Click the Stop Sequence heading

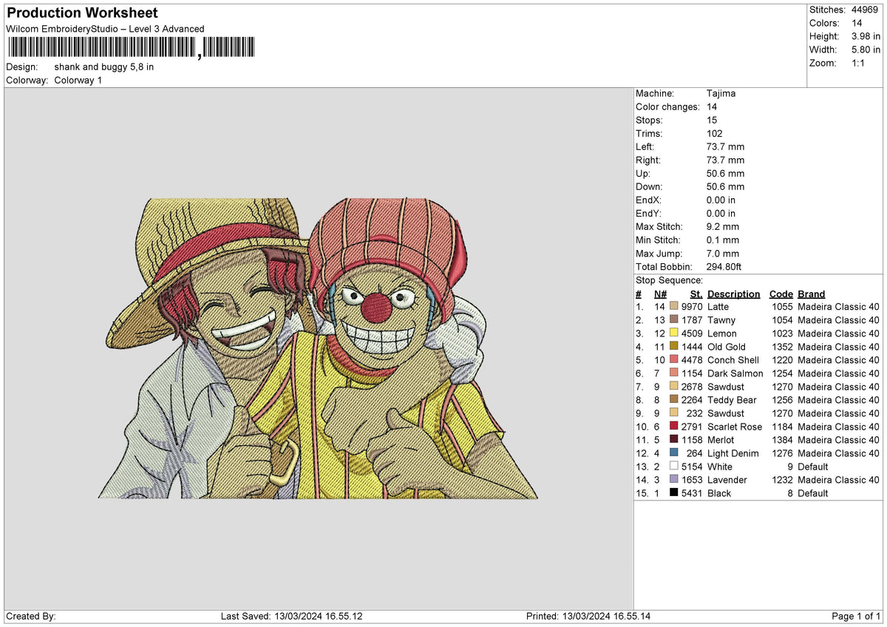[x=669, y=280]
